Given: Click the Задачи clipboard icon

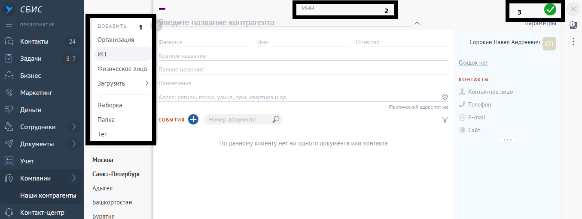Looking at the screenshot, I should tap(9, 59).
